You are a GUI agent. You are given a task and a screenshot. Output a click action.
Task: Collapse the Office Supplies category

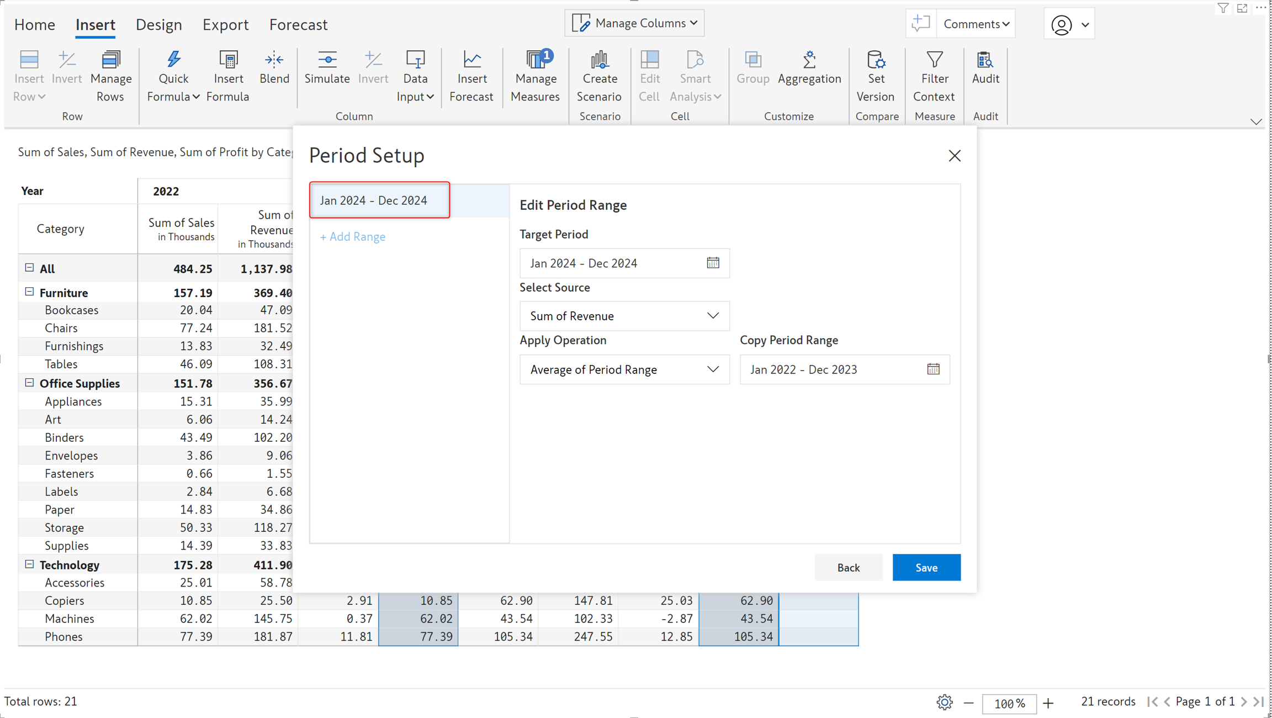tap(29, 382)
